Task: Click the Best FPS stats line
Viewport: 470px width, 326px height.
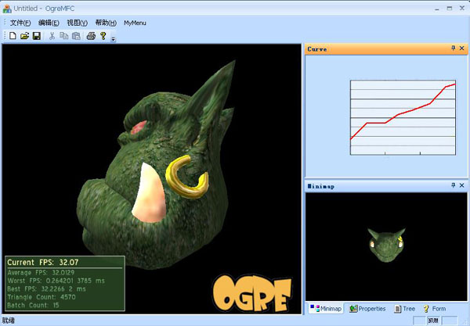Action: [46, 289]
